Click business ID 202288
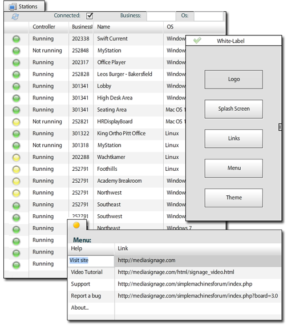The image size is (287, 325). point(80,157)
